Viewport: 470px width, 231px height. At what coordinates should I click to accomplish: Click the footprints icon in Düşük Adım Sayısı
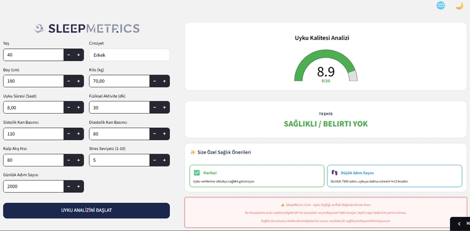tap(334, 172)
